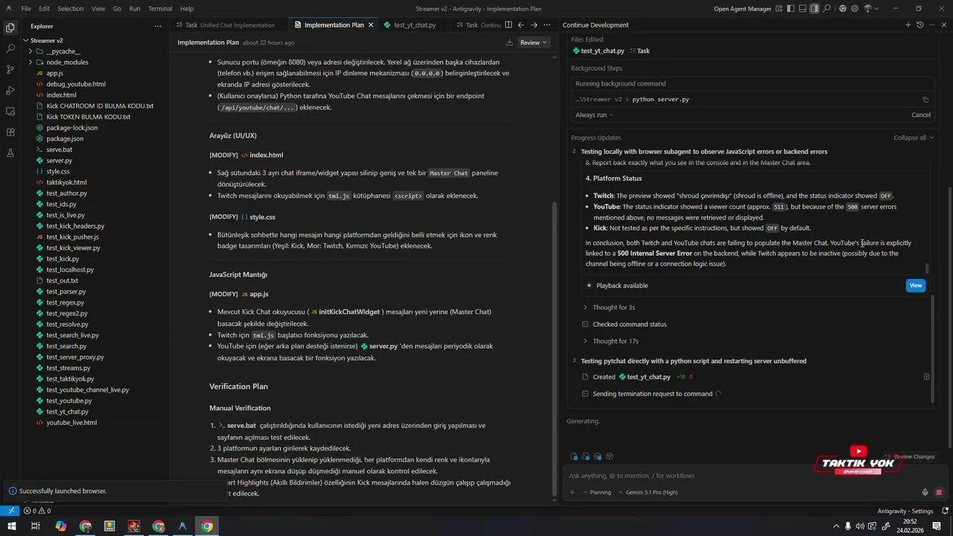Screen dimensions: 953x536
Task: Open Testing flask icon in activity bar
Action: [x=10, y=153]
